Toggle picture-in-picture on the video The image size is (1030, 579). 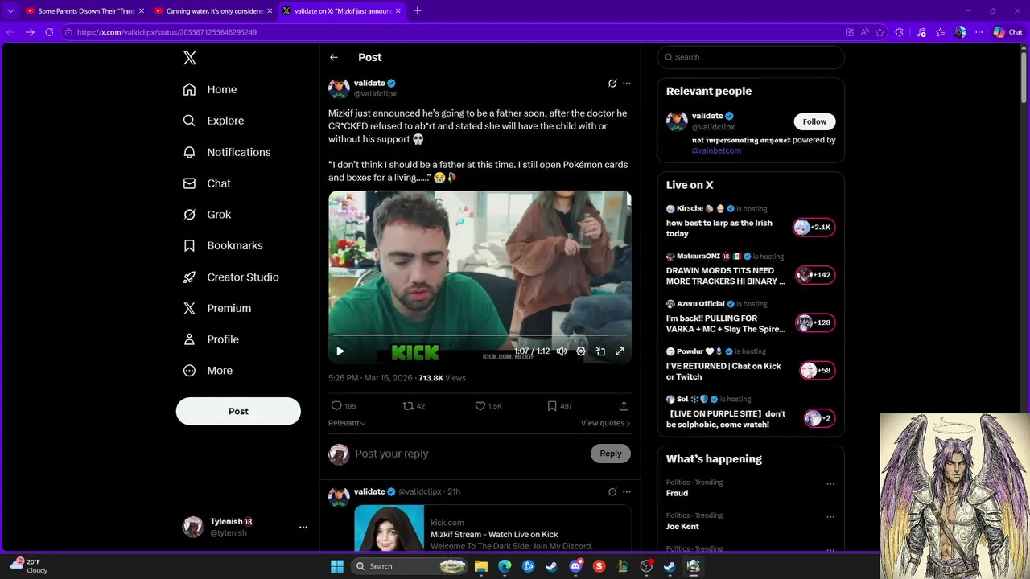pos(600,351)
